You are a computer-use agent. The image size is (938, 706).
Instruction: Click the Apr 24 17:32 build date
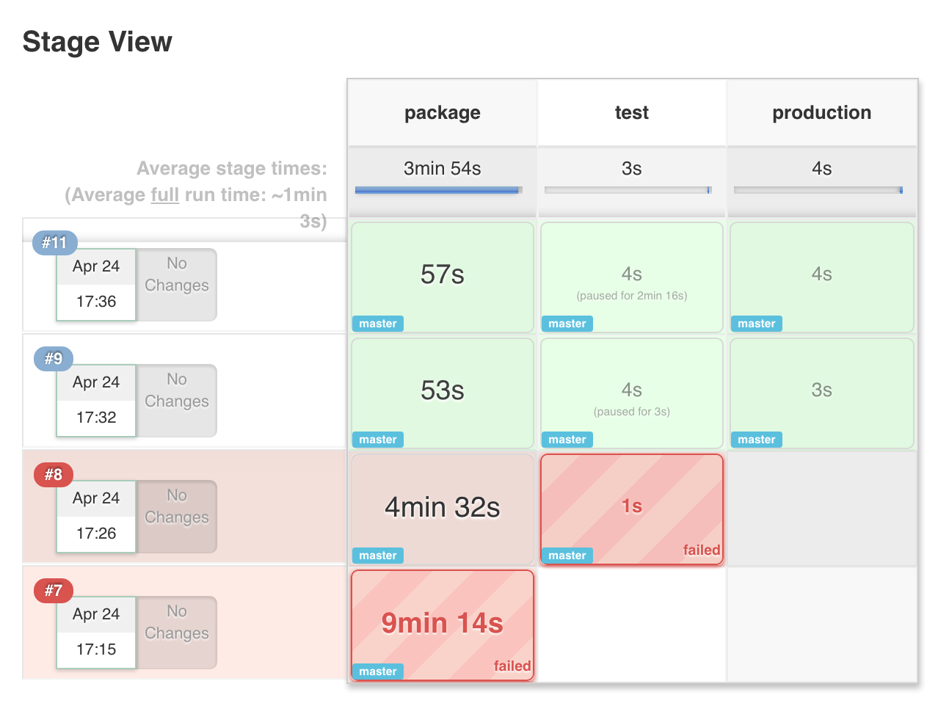96,400
